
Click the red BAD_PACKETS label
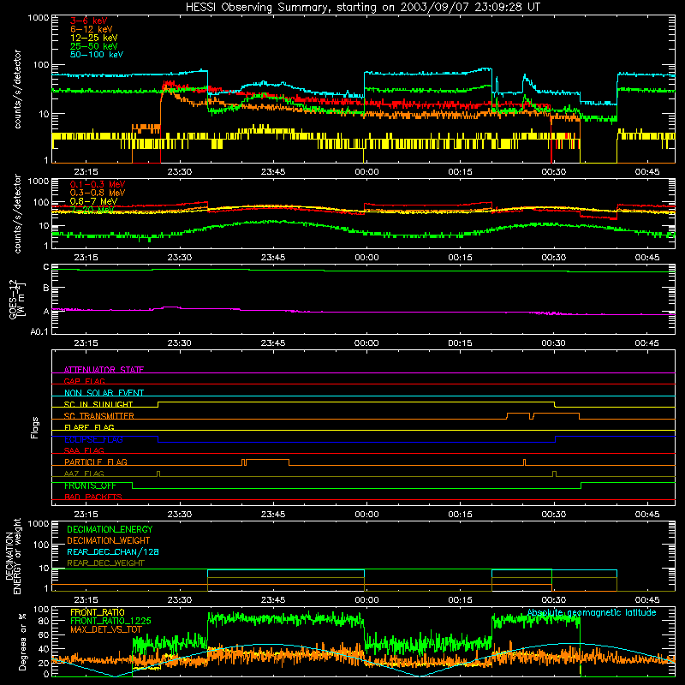pyautogui.click(x=93, y=497)
